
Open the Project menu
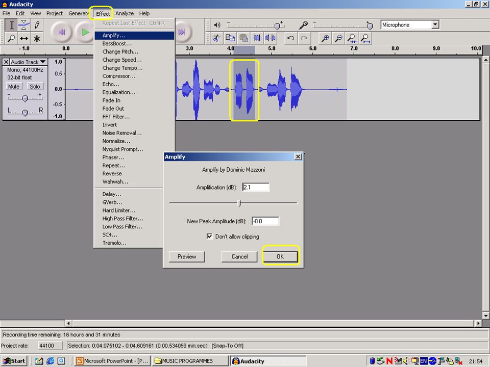coord(55,13)
